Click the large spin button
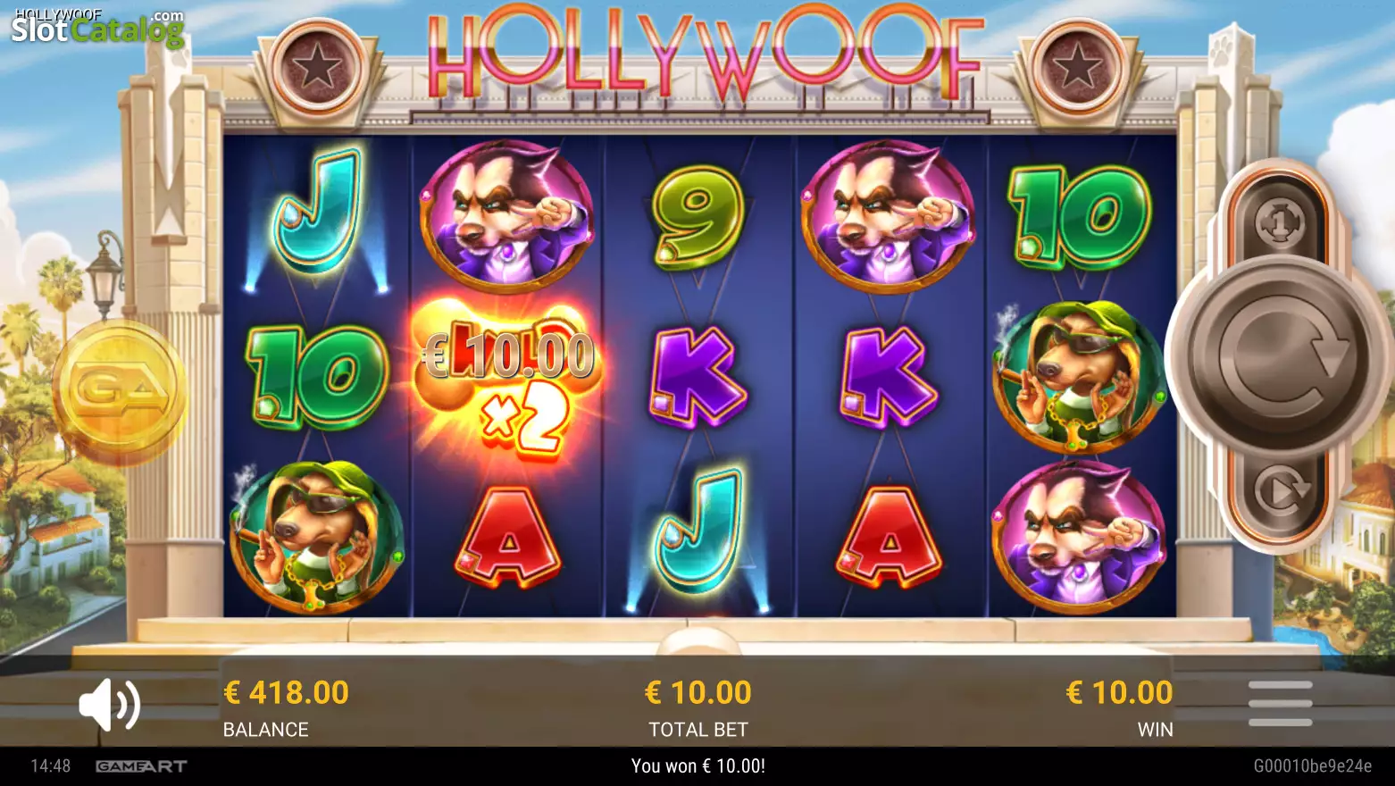Viewport: 1395px width, 786px height. pos(1280,358)
